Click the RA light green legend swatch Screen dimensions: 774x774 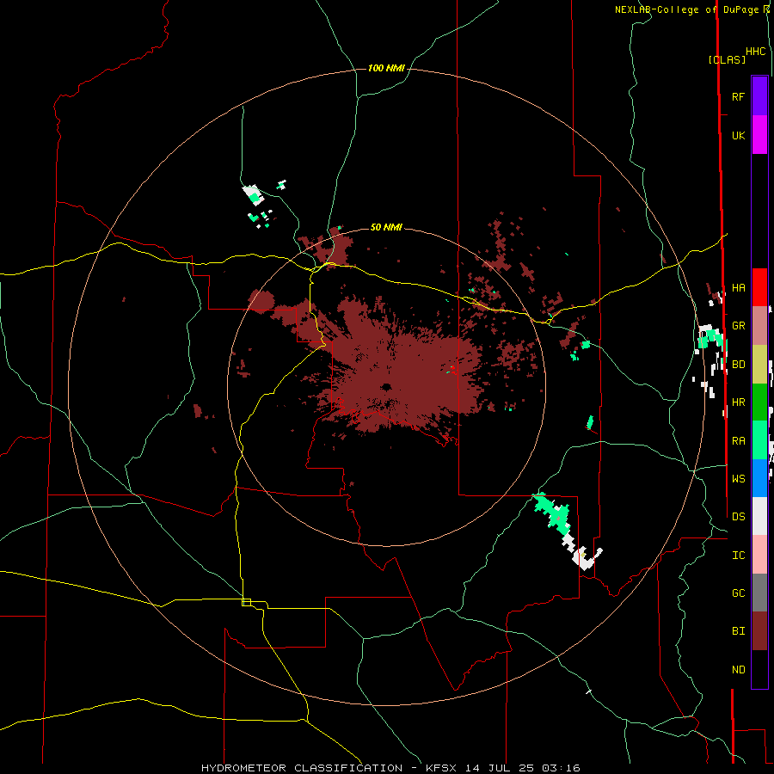[x=759, y=440]
